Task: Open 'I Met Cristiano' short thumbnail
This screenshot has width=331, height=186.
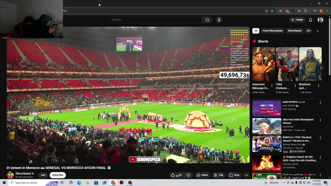Action: (287, 64)
